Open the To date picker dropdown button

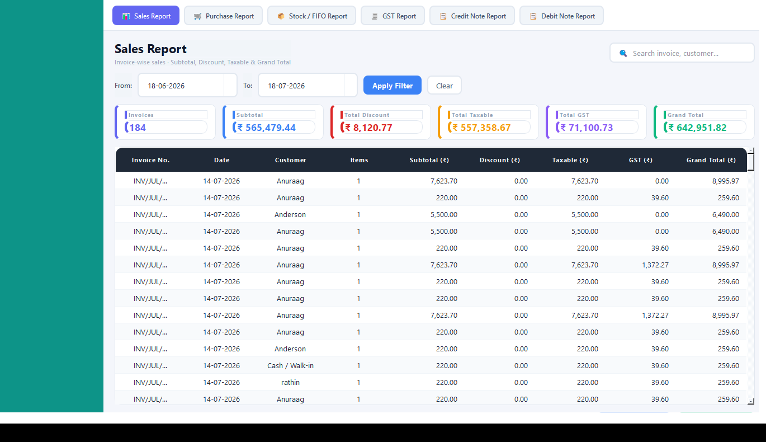(351, 86)
